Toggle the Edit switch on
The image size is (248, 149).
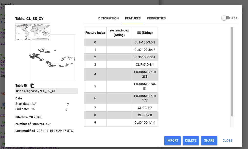tap(226, 18)
